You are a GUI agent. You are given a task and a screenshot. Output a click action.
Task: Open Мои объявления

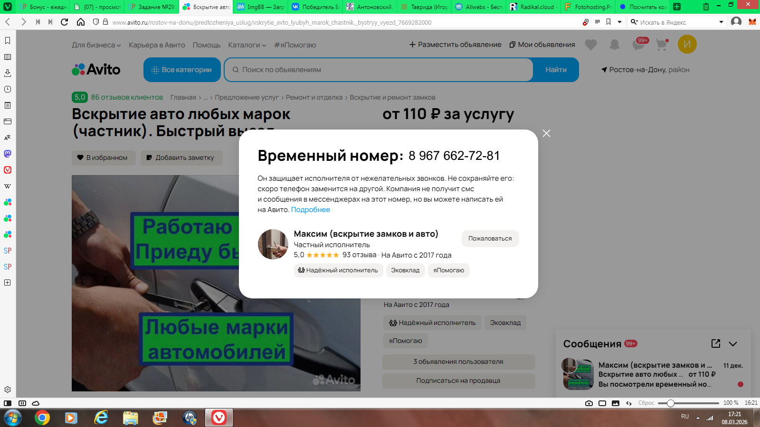tap(542, 45)
